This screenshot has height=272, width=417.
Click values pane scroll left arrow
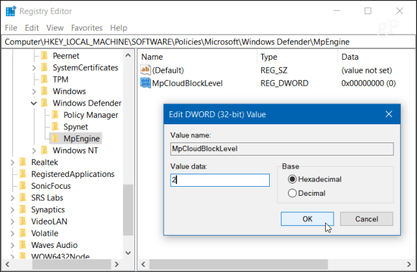143,264
